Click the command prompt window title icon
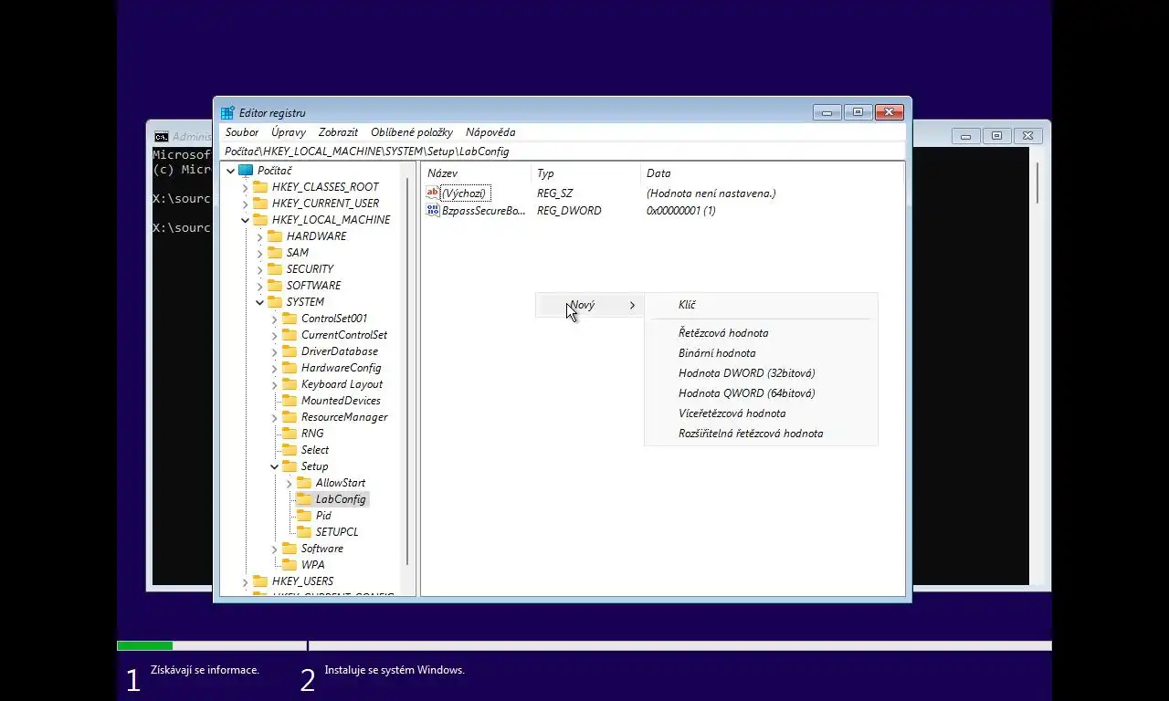 pyautogui.click(x=161, y=136)
